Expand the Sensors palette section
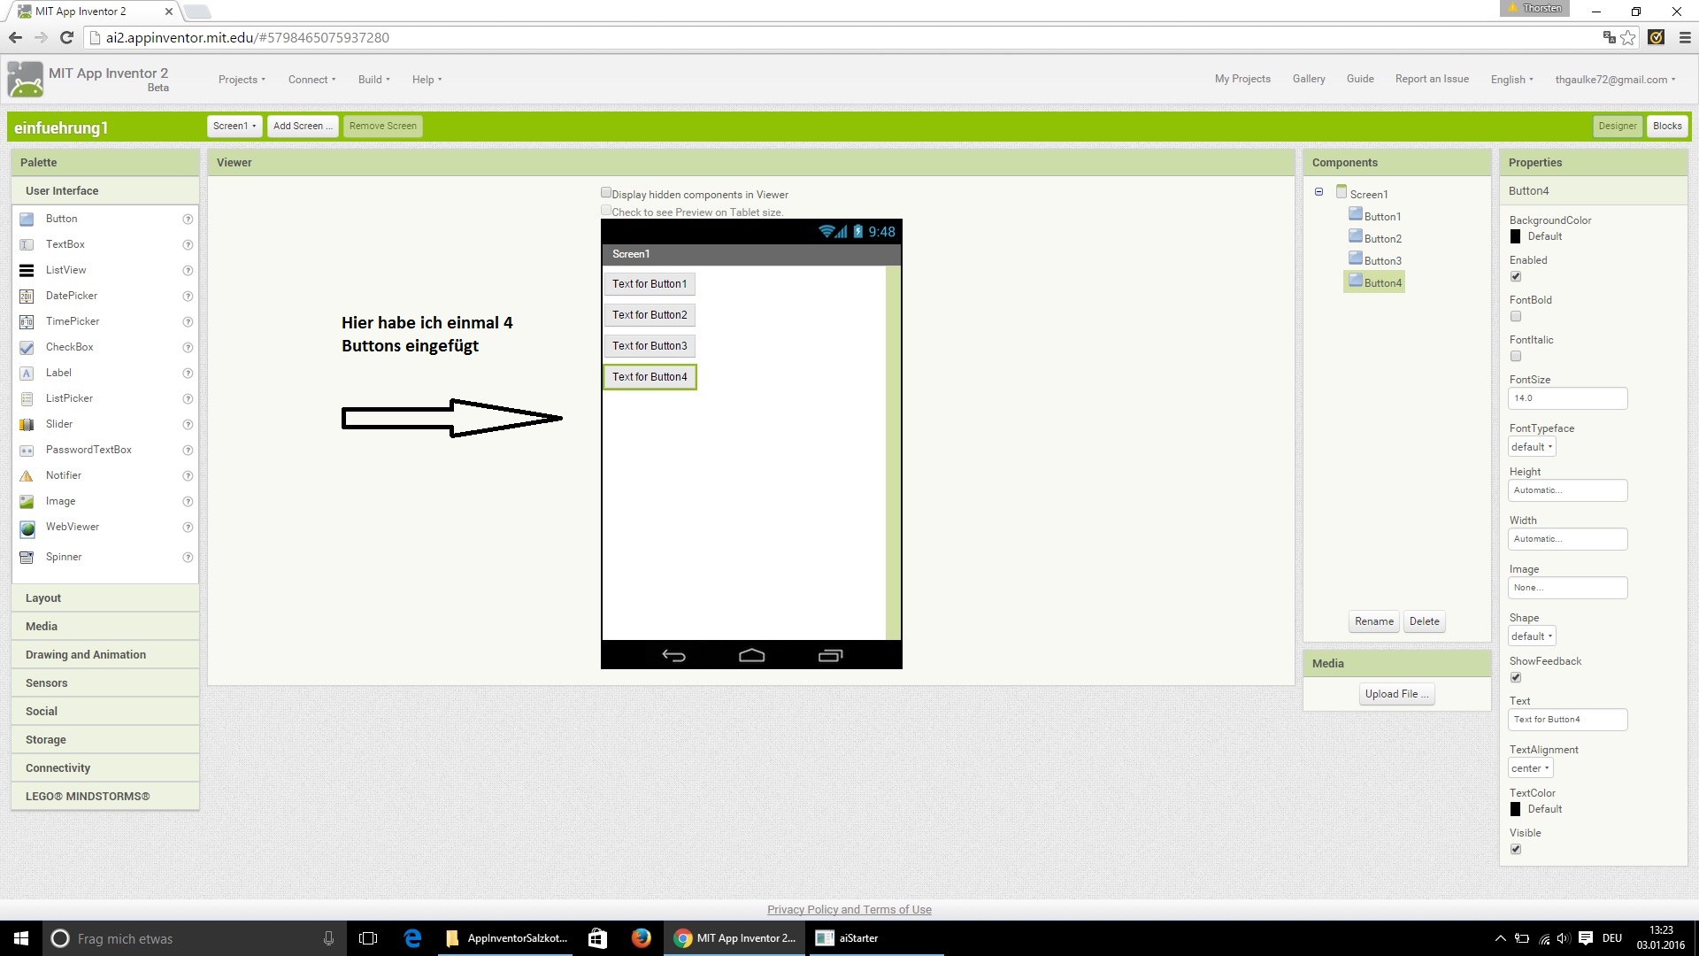This screenshot has width=1699, height=956. pyautogui.click(x=105, y=683)
